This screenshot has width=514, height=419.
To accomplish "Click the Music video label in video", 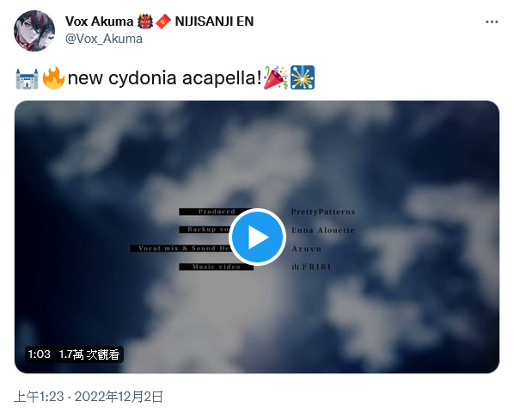I will [217, 267].
